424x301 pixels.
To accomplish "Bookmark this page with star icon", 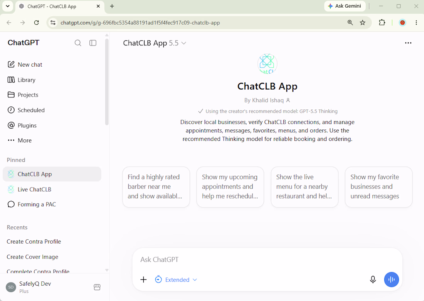I will [363, 23].
